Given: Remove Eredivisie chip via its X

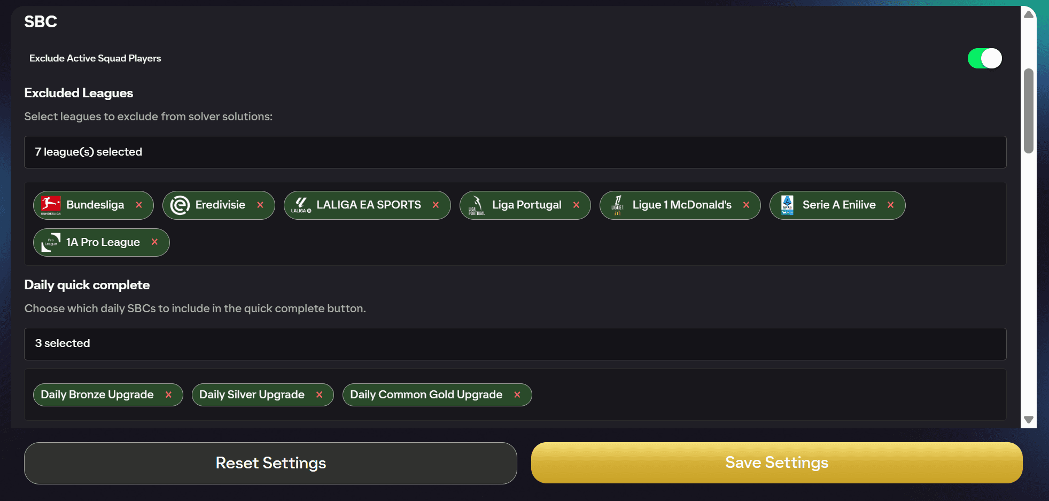Looking at the screenshot, I should (x=260, y=205).
